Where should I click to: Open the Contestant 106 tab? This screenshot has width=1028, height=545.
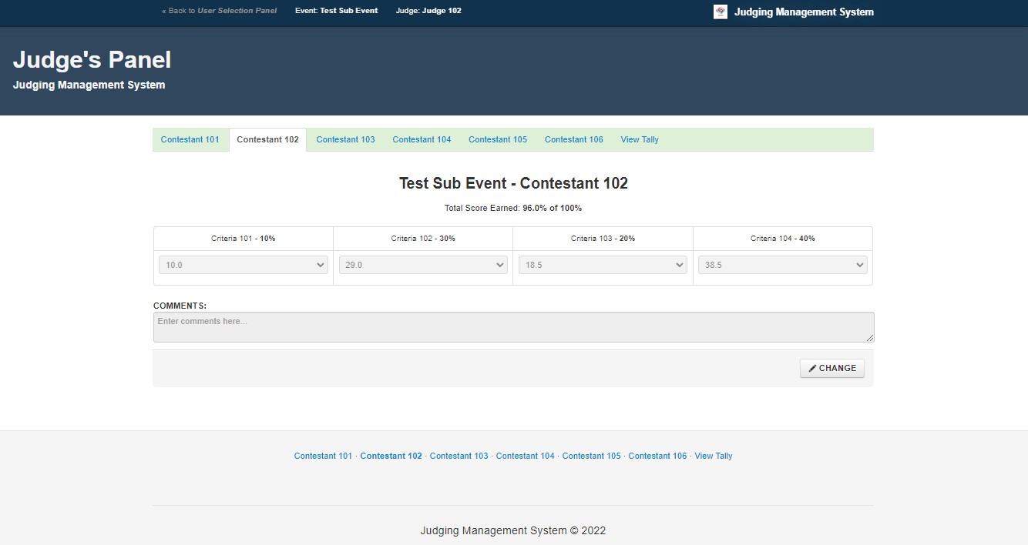point(574,140)
